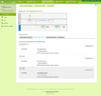Click Add/Edit Form for Create User

[89, 58]
